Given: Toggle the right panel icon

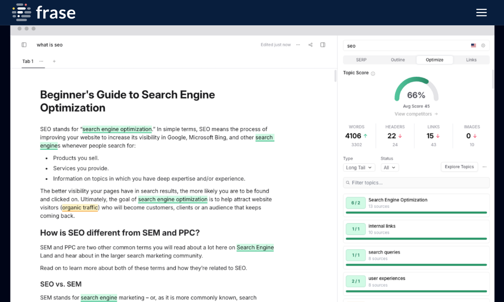Looking at the screenshot, I should tap(323, 45).
